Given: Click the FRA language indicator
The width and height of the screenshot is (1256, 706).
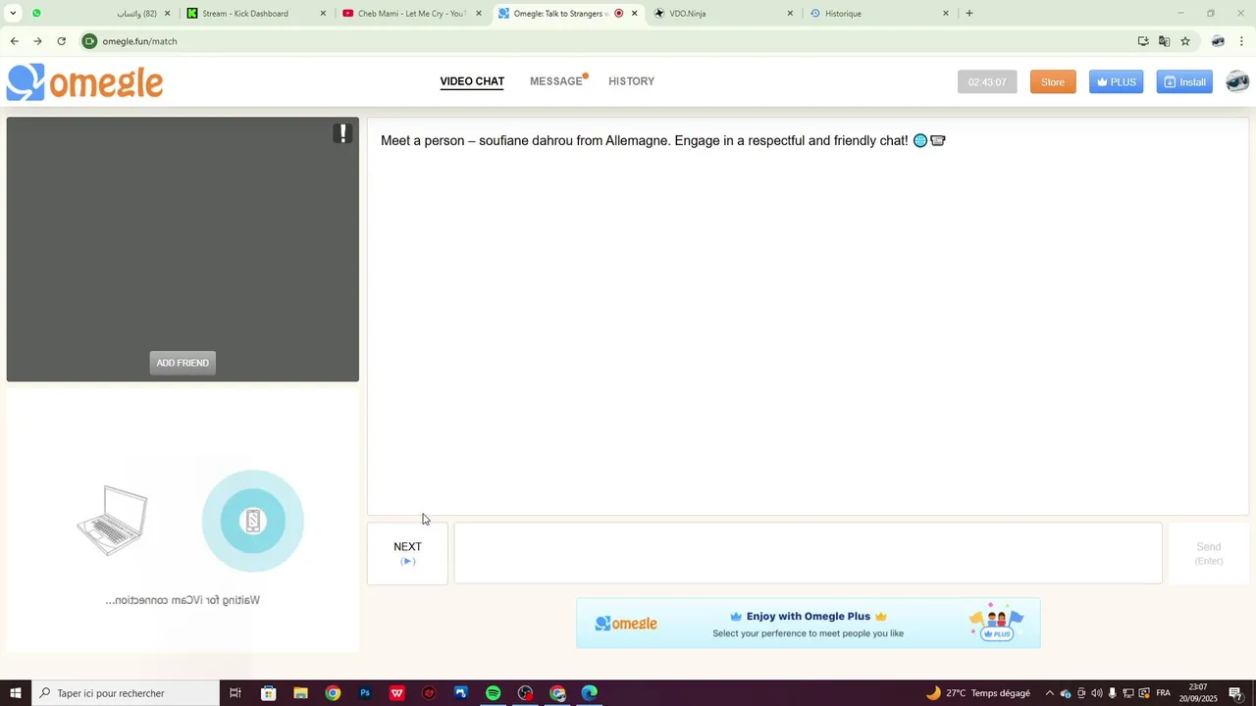Looking at the screenshot, I should 1163,693.
